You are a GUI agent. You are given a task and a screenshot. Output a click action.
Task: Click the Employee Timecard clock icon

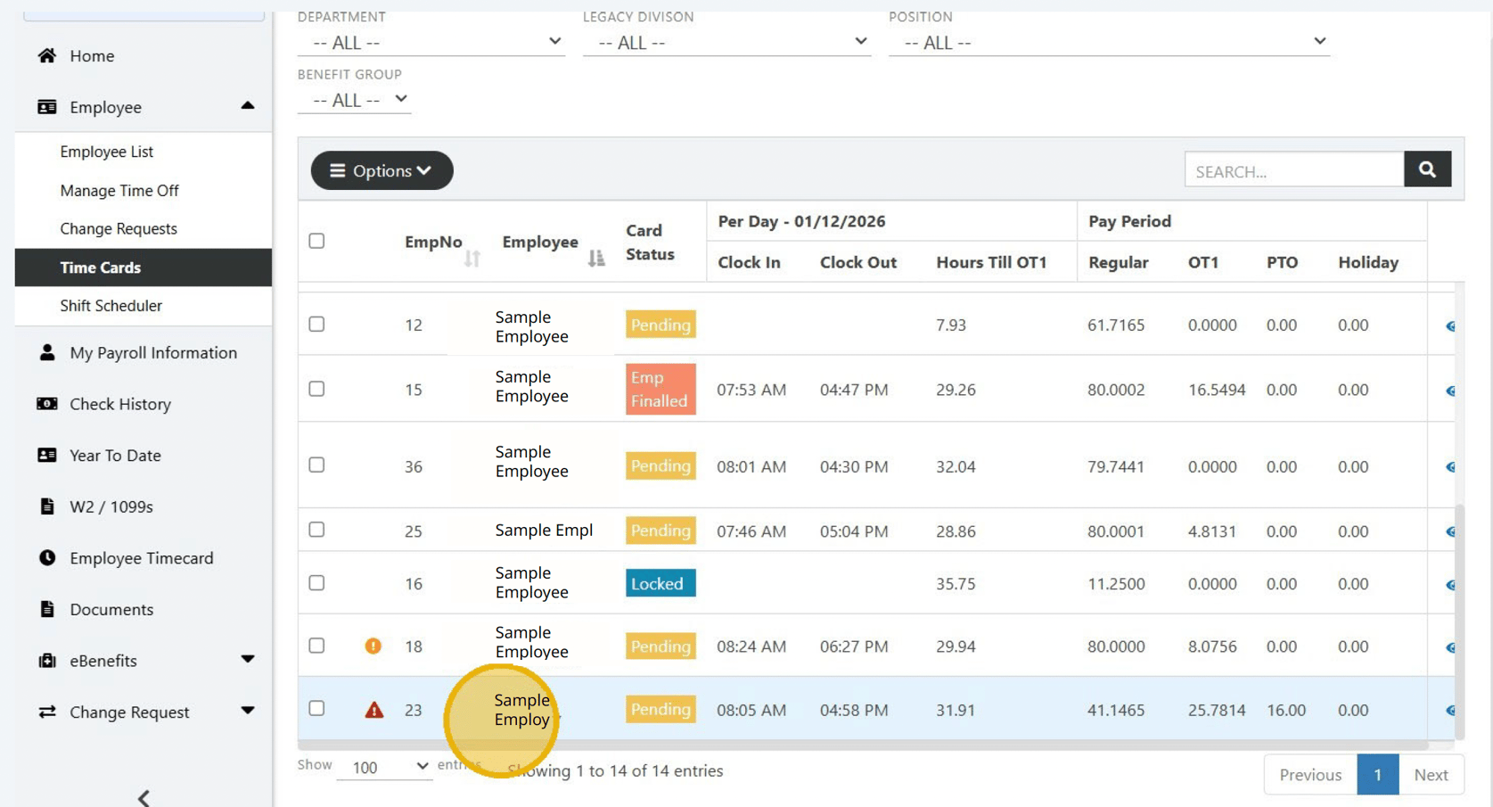pyautogui.click(x=47, y=557)
